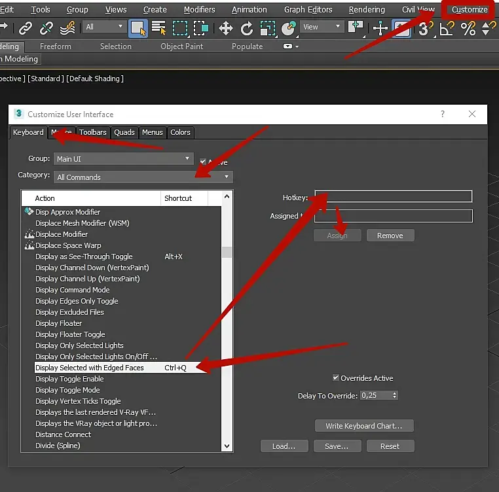499x492 pixels.
Task: Enable the Percent Snap toggle icon
Action: [468, 28]
